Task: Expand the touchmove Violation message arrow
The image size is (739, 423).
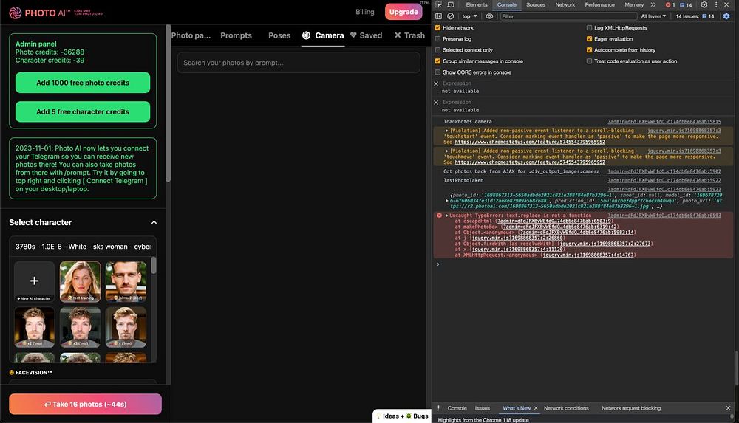Action: coord(447,151)
